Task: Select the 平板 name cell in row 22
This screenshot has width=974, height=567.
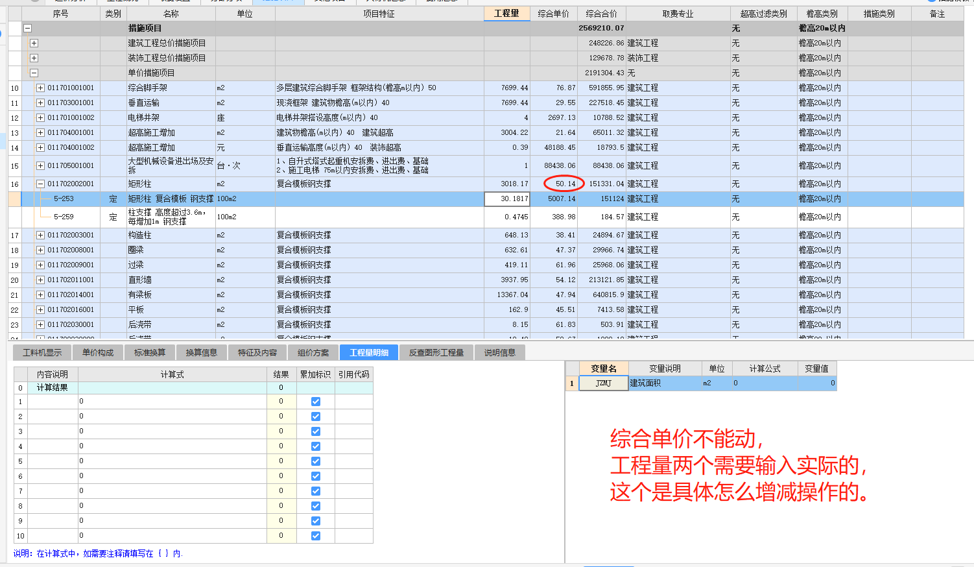Action: click(171, 310)
